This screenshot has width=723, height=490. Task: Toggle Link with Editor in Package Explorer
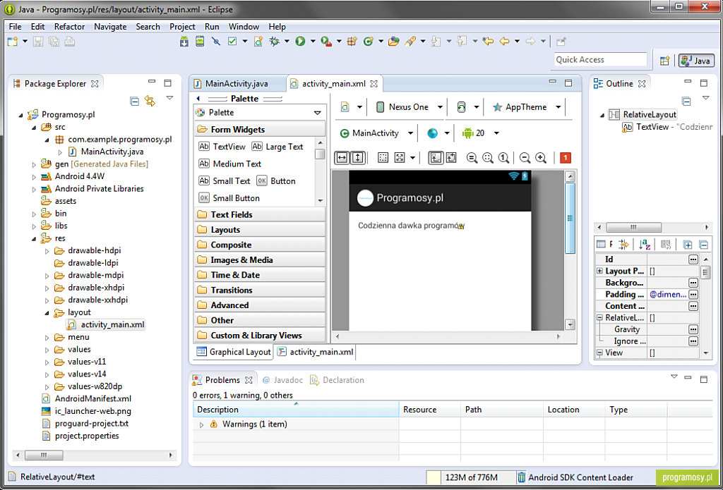click(x=150, y=101)
